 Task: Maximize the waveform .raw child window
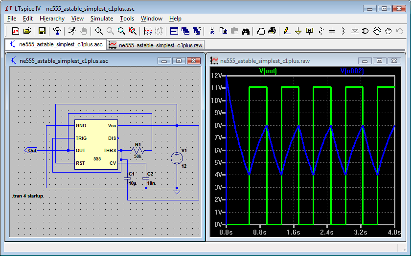click(379, 61)
